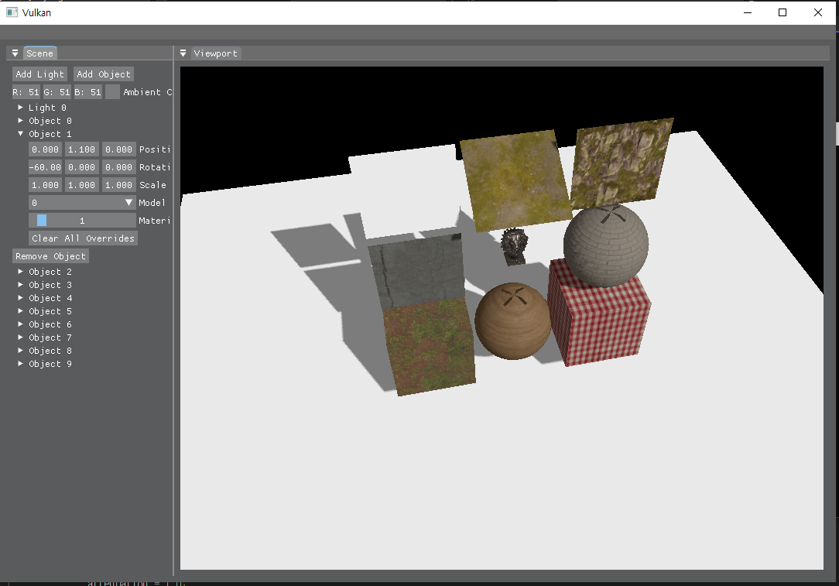Image resolution: width=839 pixels, height=586 pixels.
Task: Click the Add Object button
Action: coord(103,74)
